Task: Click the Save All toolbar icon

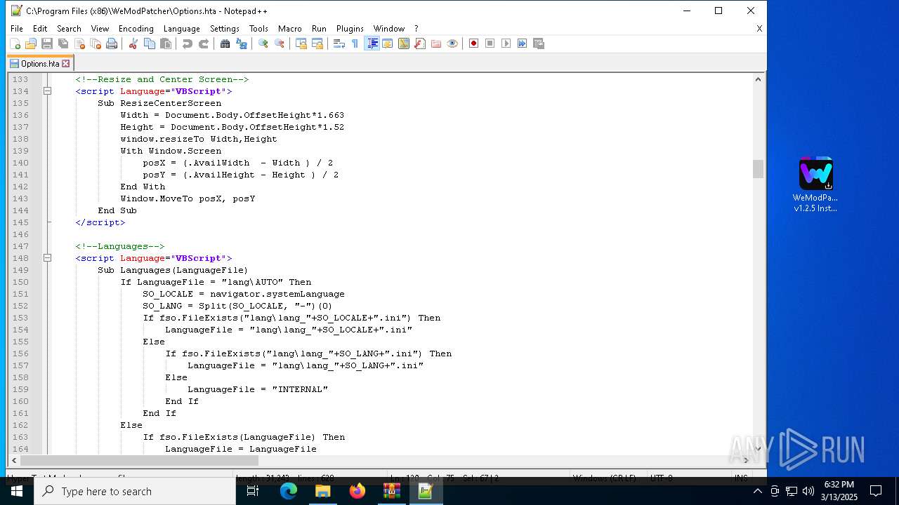Action: point(63,43)
